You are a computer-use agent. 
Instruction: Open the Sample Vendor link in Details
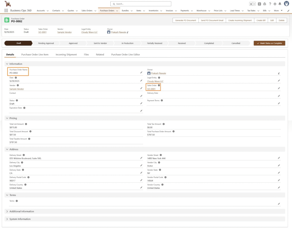tap(17, 89)
